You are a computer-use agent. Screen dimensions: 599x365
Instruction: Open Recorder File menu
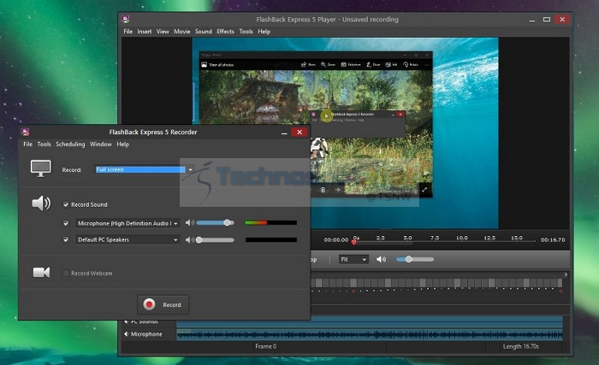point(28,144)
